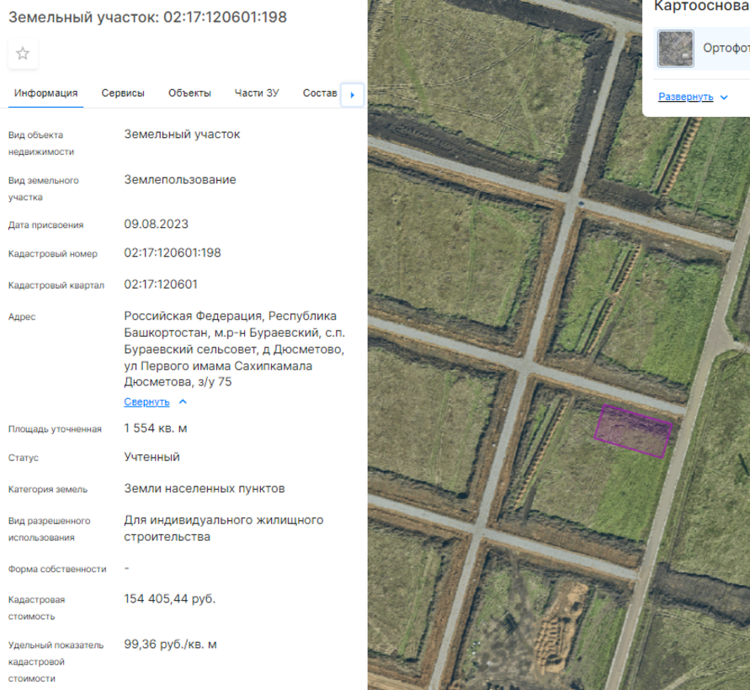Viewport: 750px width, 690px height.
Task: Select the orthophoto basemap thumbnail
Action: pyautogui.click(x=675, y=49)
